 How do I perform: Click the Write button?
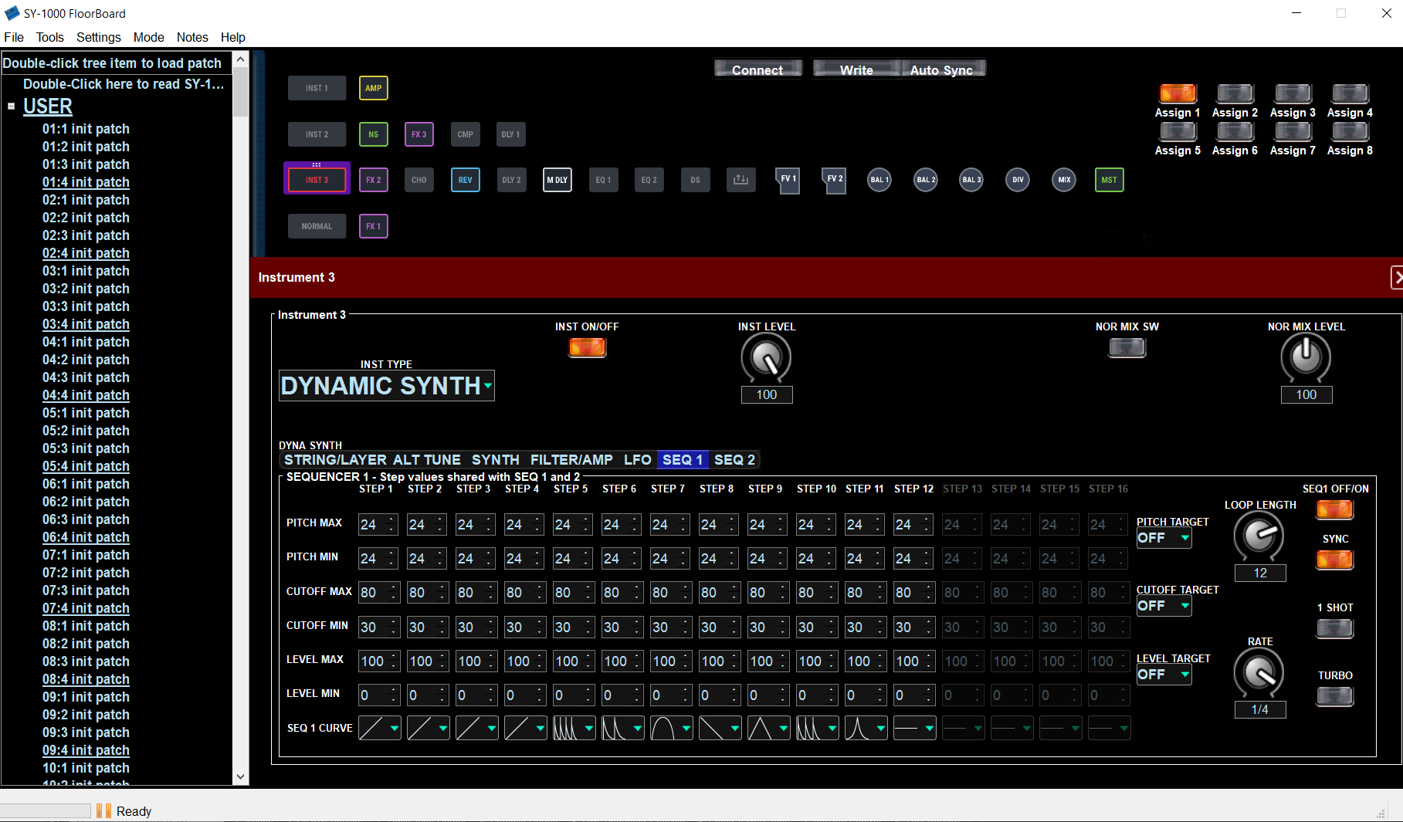856,69
